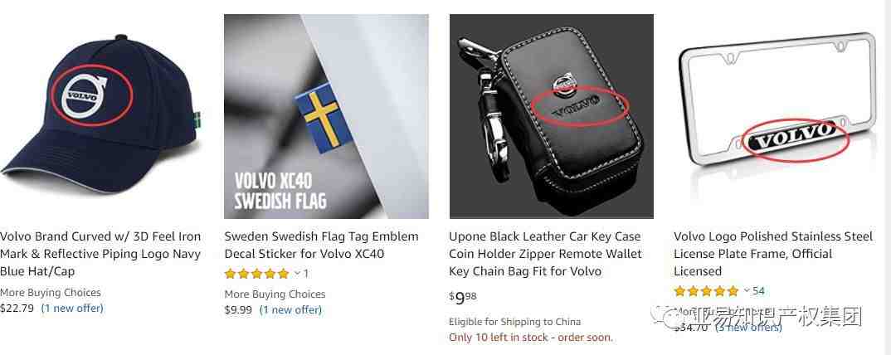Open the Swedish flag sticker product image
This screenshot has height=355, width=891.
click(x=326, y=116)
